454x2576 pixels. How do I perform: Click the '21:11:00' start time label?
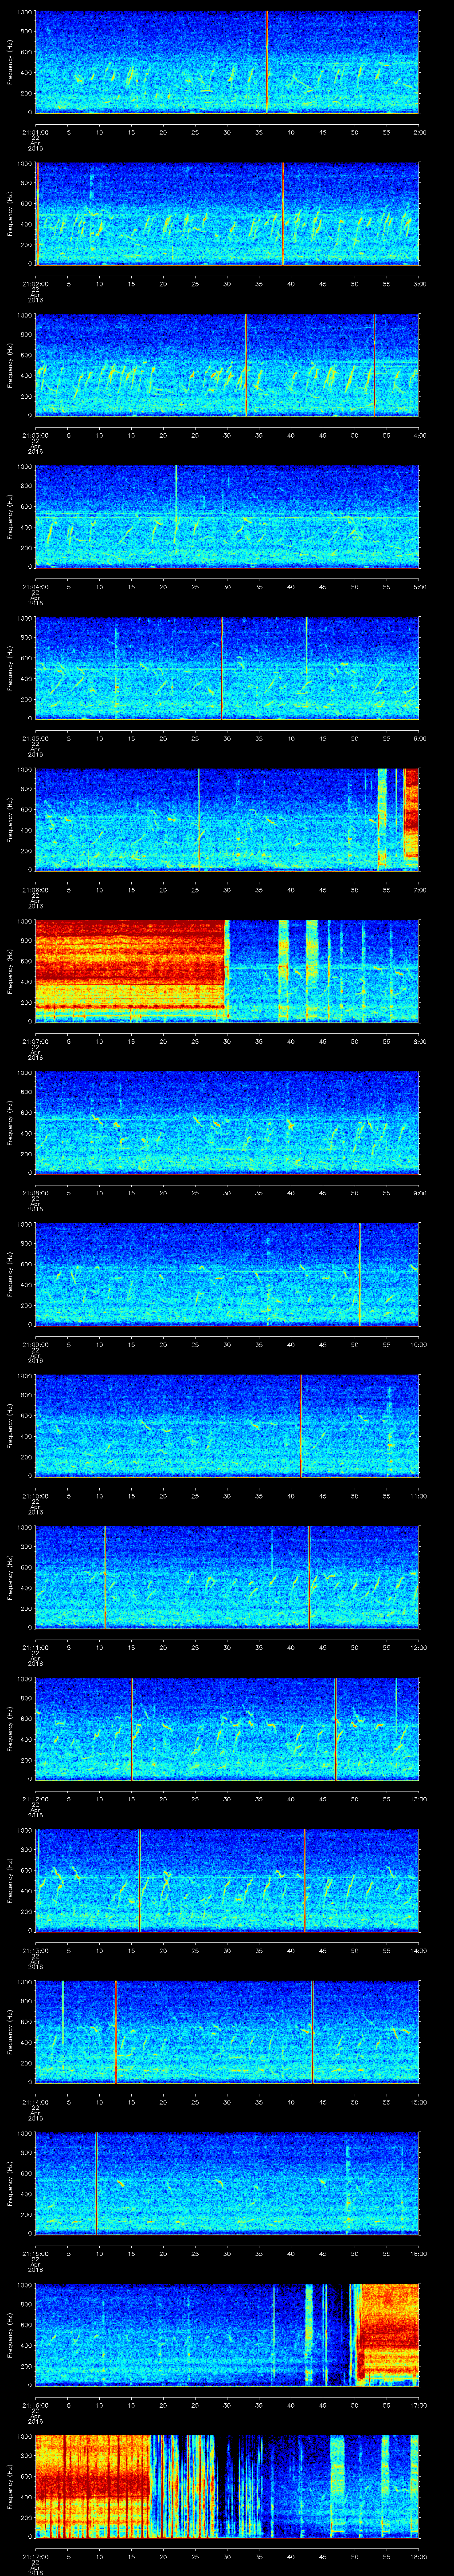[x=35, y=1647]
